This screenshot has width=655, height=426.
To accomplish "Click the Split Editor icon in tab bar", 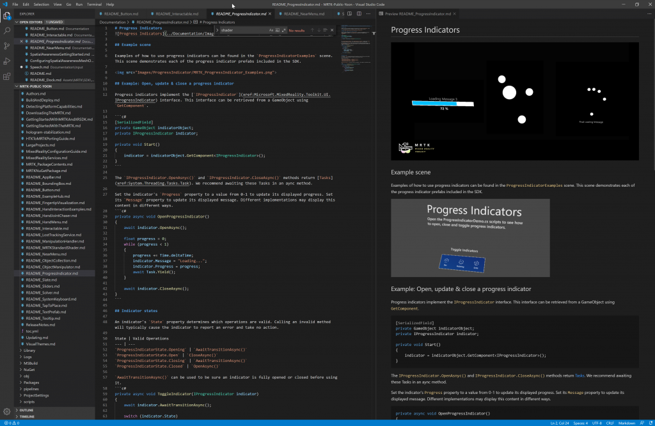I will click(359, 13).
